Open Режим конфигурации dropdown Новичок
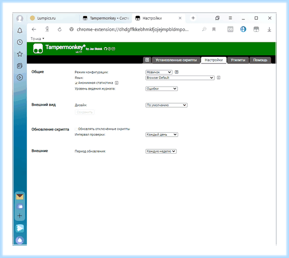 pos(159,72)
